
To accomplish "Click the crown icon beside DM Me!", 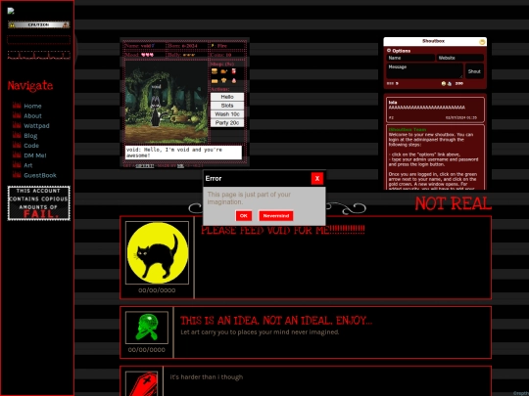I will (x=17, y=154).
